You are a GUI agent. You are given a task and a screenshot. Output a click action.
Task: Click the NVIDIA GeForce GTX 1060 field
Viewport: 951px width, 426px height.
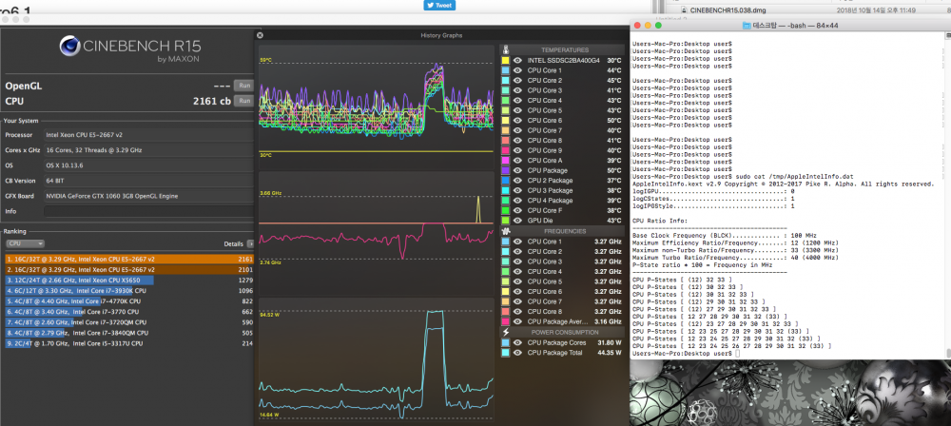click(x=148, y=196)
